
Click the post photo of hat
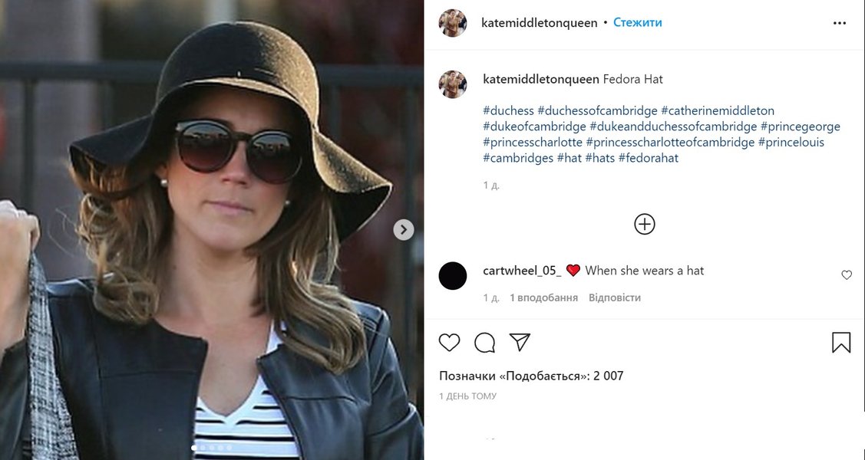(x=211, y=230)
